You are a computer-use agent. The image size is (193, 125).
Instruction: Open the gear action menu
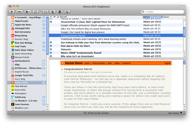pos(28,12)
